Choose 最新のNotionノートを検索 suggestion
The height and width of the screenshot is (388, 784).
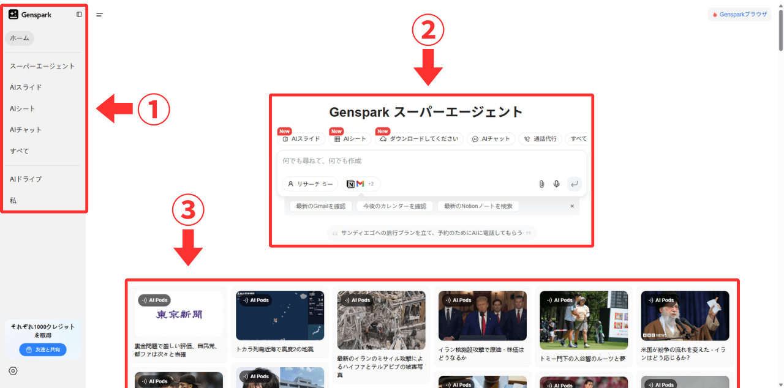pyautogui.click(x=478, y=206)
